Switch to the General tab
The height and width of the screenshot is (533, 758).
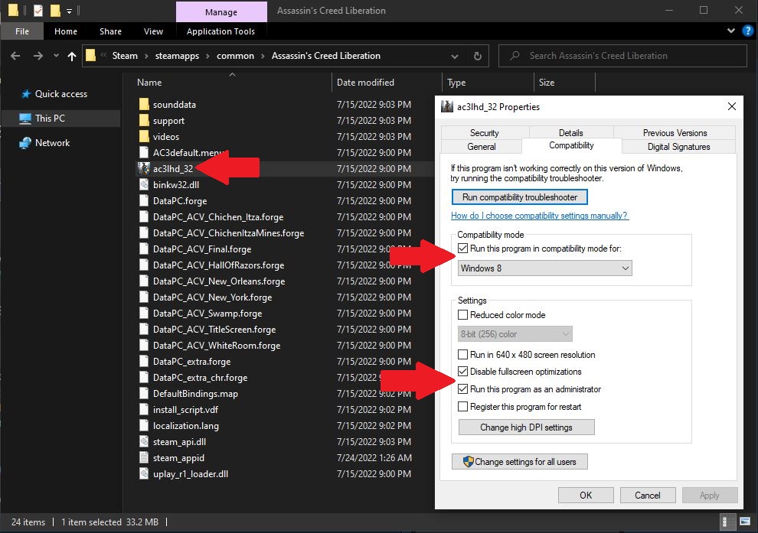[482, 147]
